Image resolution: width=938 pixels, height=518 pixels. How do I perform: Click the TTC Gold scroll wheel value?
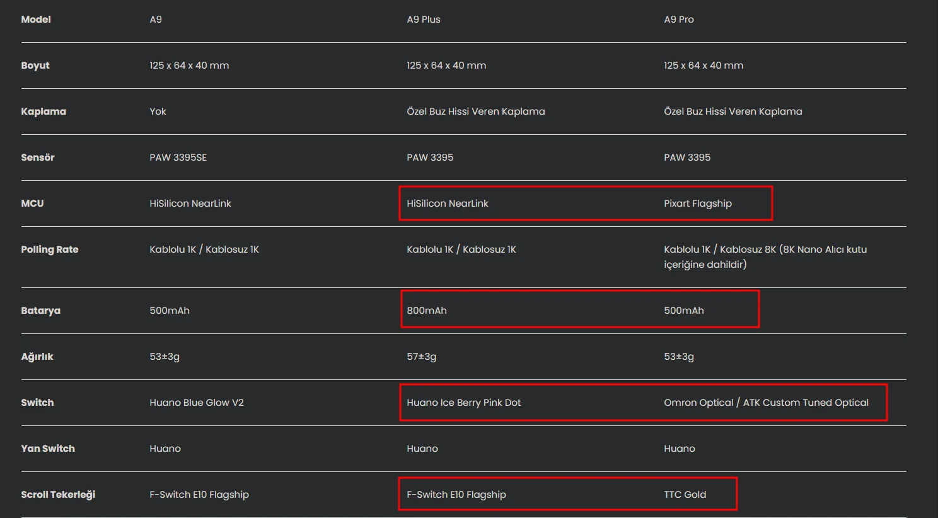pos(685,495)
